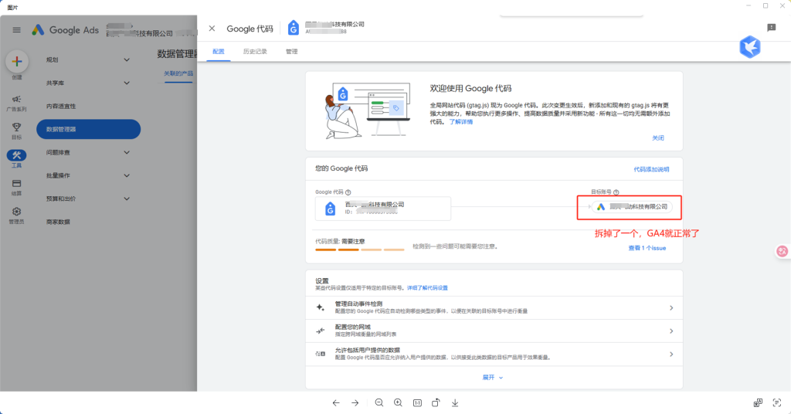This screenshot has height=414, width=791.
Task: Open the Google Ads hamburger menu
Action: [17, 30]
